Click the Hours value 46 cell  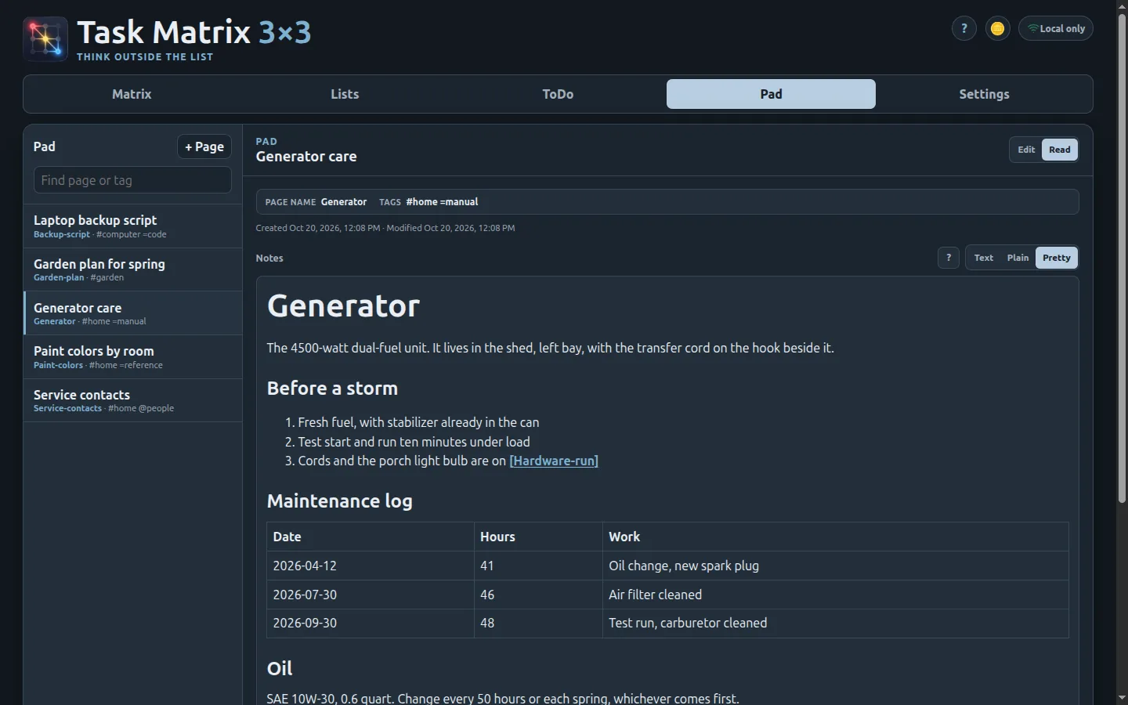point(538,595)
